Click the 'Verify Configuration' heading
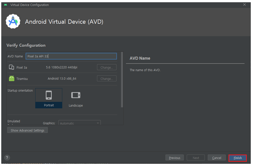The width and height of the screenshot is (253, 166). coord(26,45)
